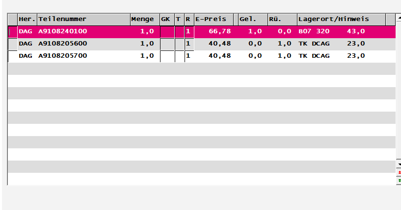Click the GK cell for A9108205700
This screenshot has width=401, height=210.
(167, 56)
